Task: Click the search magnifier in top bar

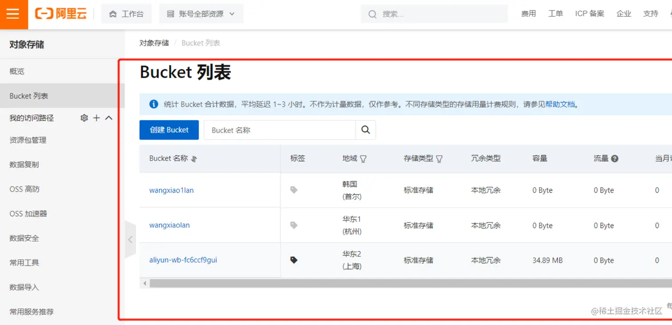Action: point(372,14)
